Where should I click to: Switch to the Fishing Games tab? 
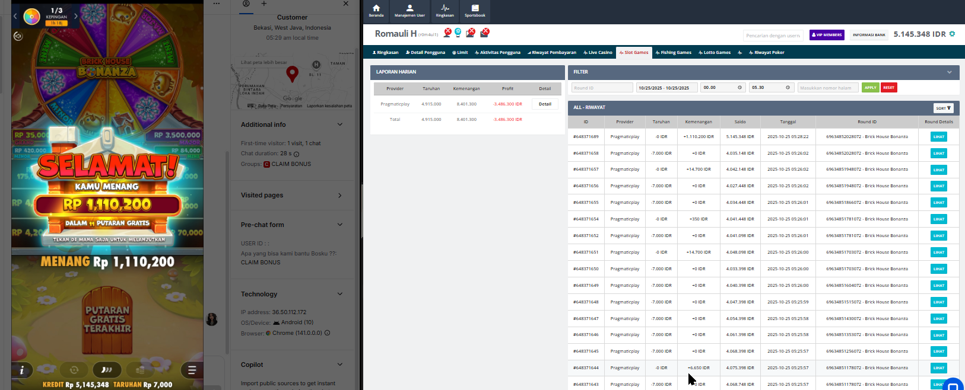coord(674,52)
